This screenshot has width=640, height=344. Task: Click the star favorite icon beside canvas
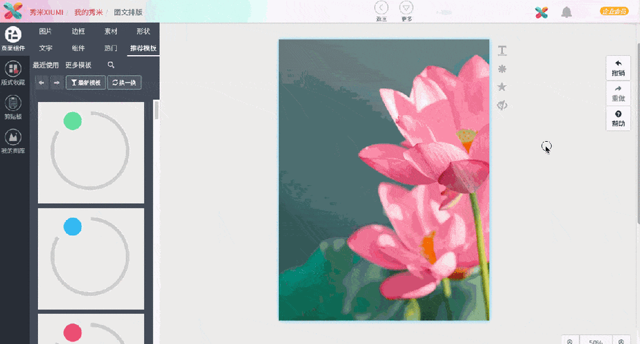tap(502, 87)
